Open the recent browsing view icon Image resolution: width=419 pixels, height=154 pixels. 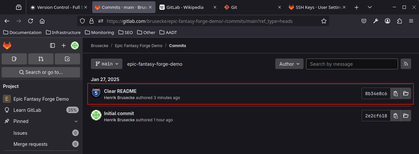coord(18,7)
